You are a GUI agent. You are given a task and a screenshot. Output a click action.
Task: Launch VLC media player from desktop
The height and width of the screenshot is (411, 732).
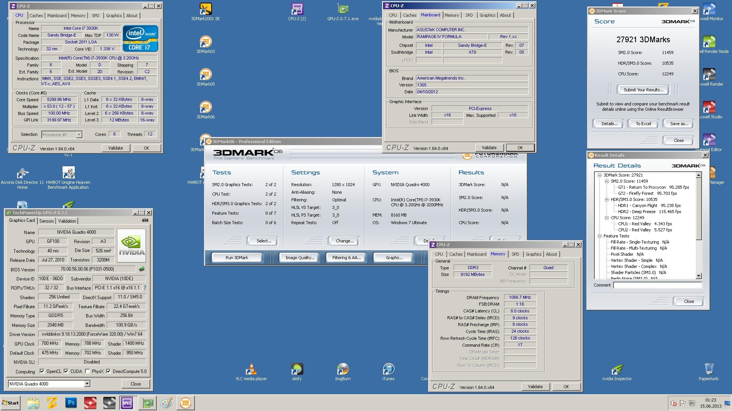point(251,372)
